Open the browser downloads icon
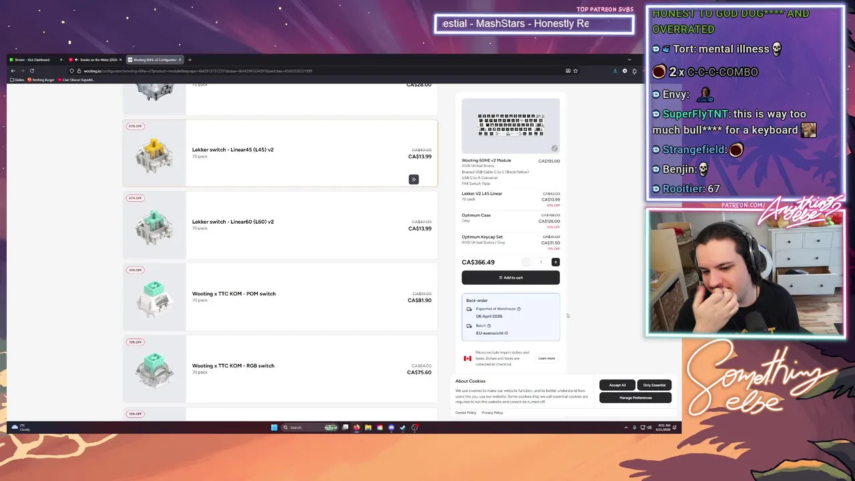 (615, 71)
